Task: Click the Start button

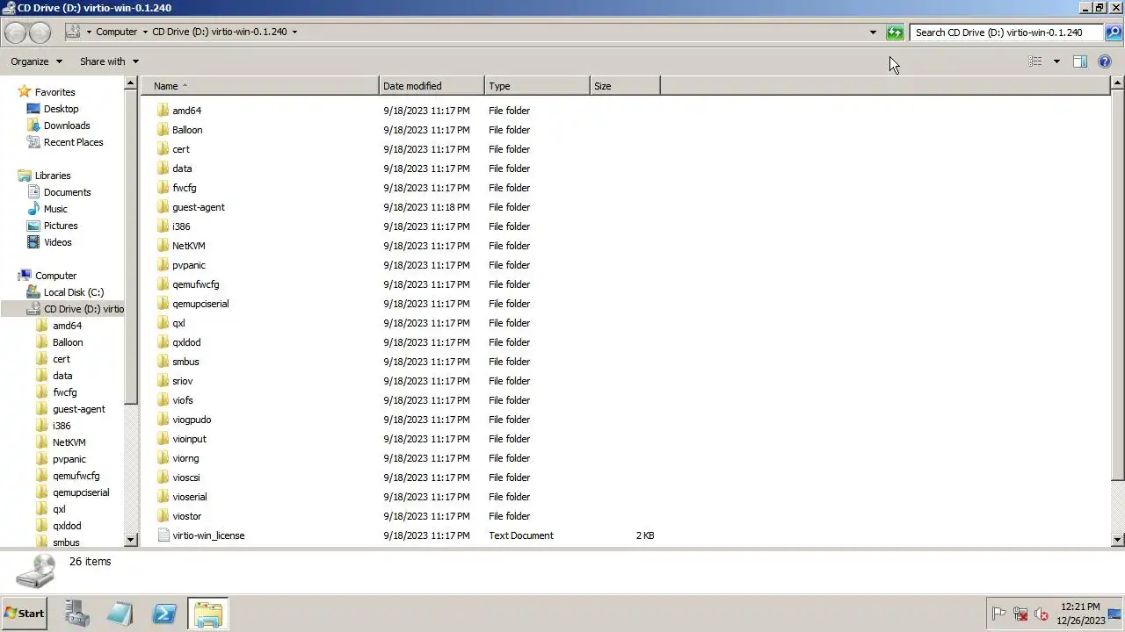Action: pos(25,614)
